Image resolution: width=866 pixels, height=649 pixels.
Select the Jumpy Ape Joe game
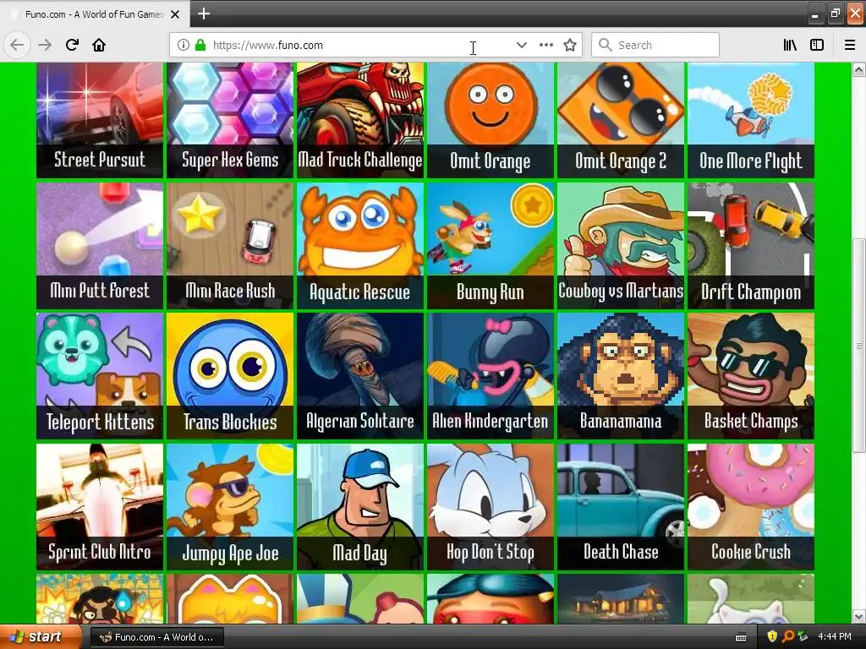[230, 507]
